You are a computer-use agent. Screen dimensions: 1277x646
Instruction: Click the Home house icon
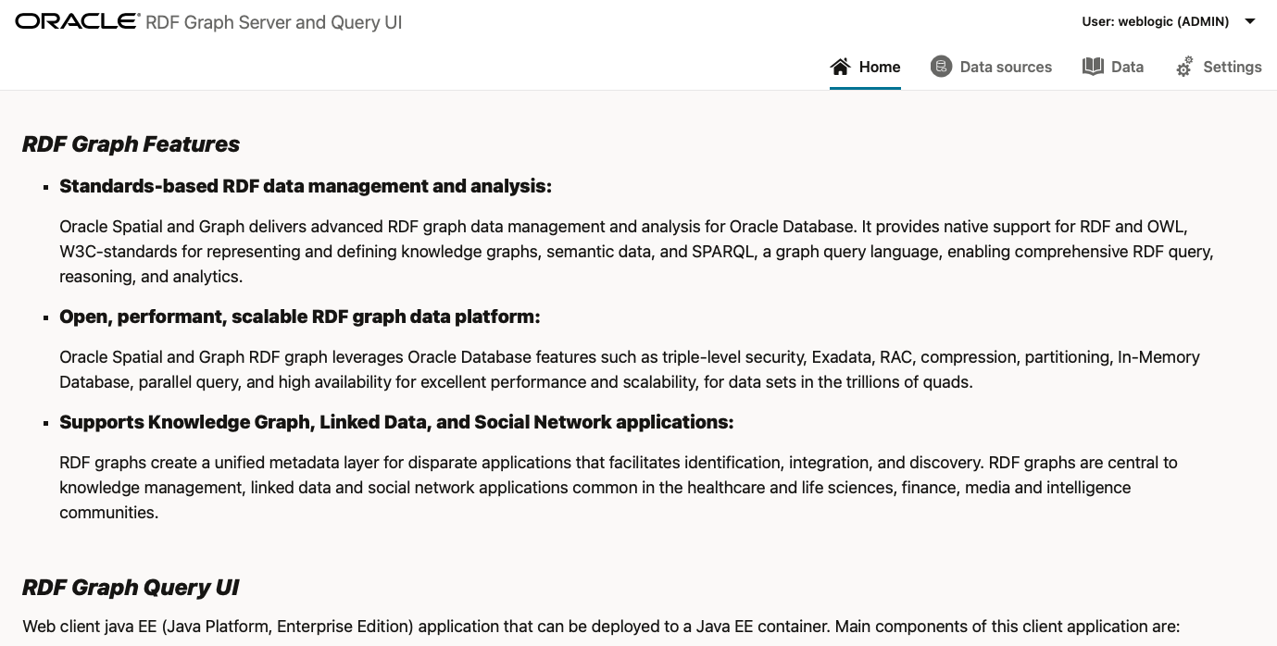point(840,67)
